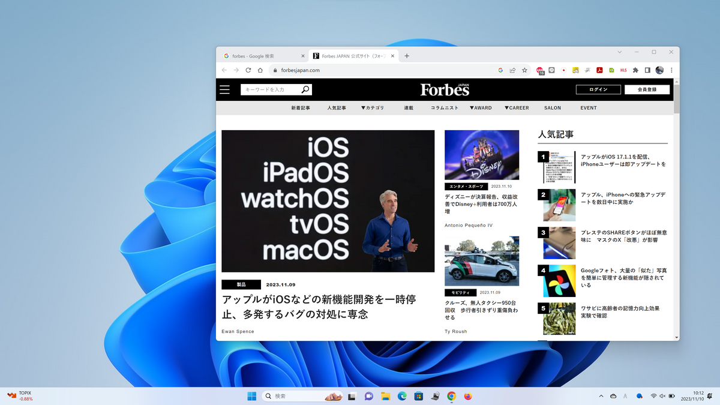Image resolution: width=720 pixels, height=405 pixels.
Task: Open the Adobe Acrobat PDF extension
Action: click(599, 70)
